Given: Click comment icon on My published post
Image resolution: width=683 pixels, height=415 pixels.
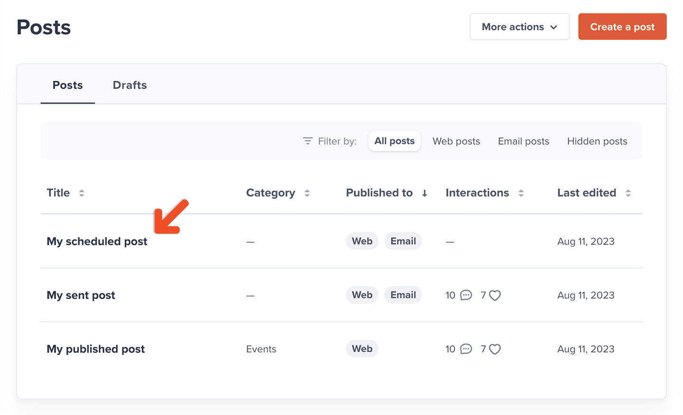Looking at the screenshot, I should (x=466, y=349).
